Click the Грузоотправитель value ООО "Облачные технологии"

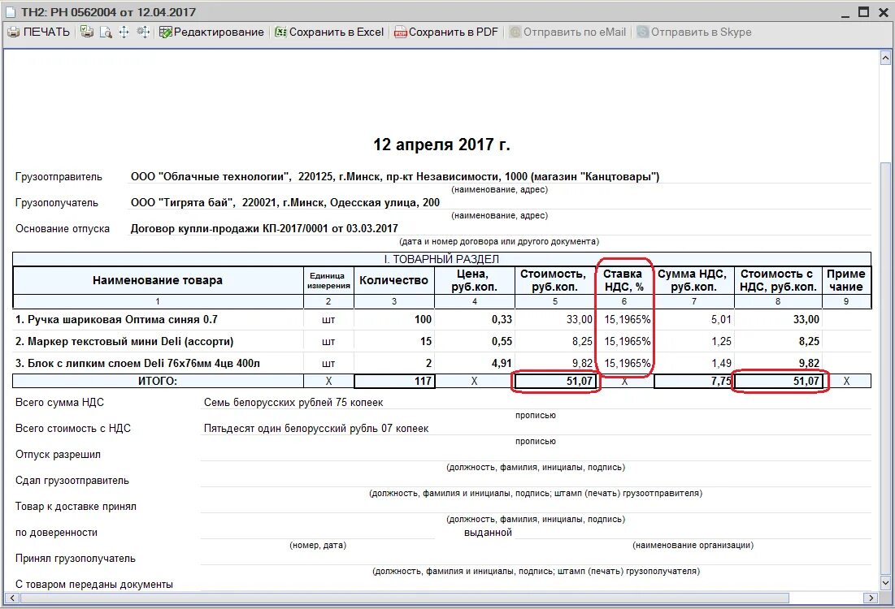(395, 177)
